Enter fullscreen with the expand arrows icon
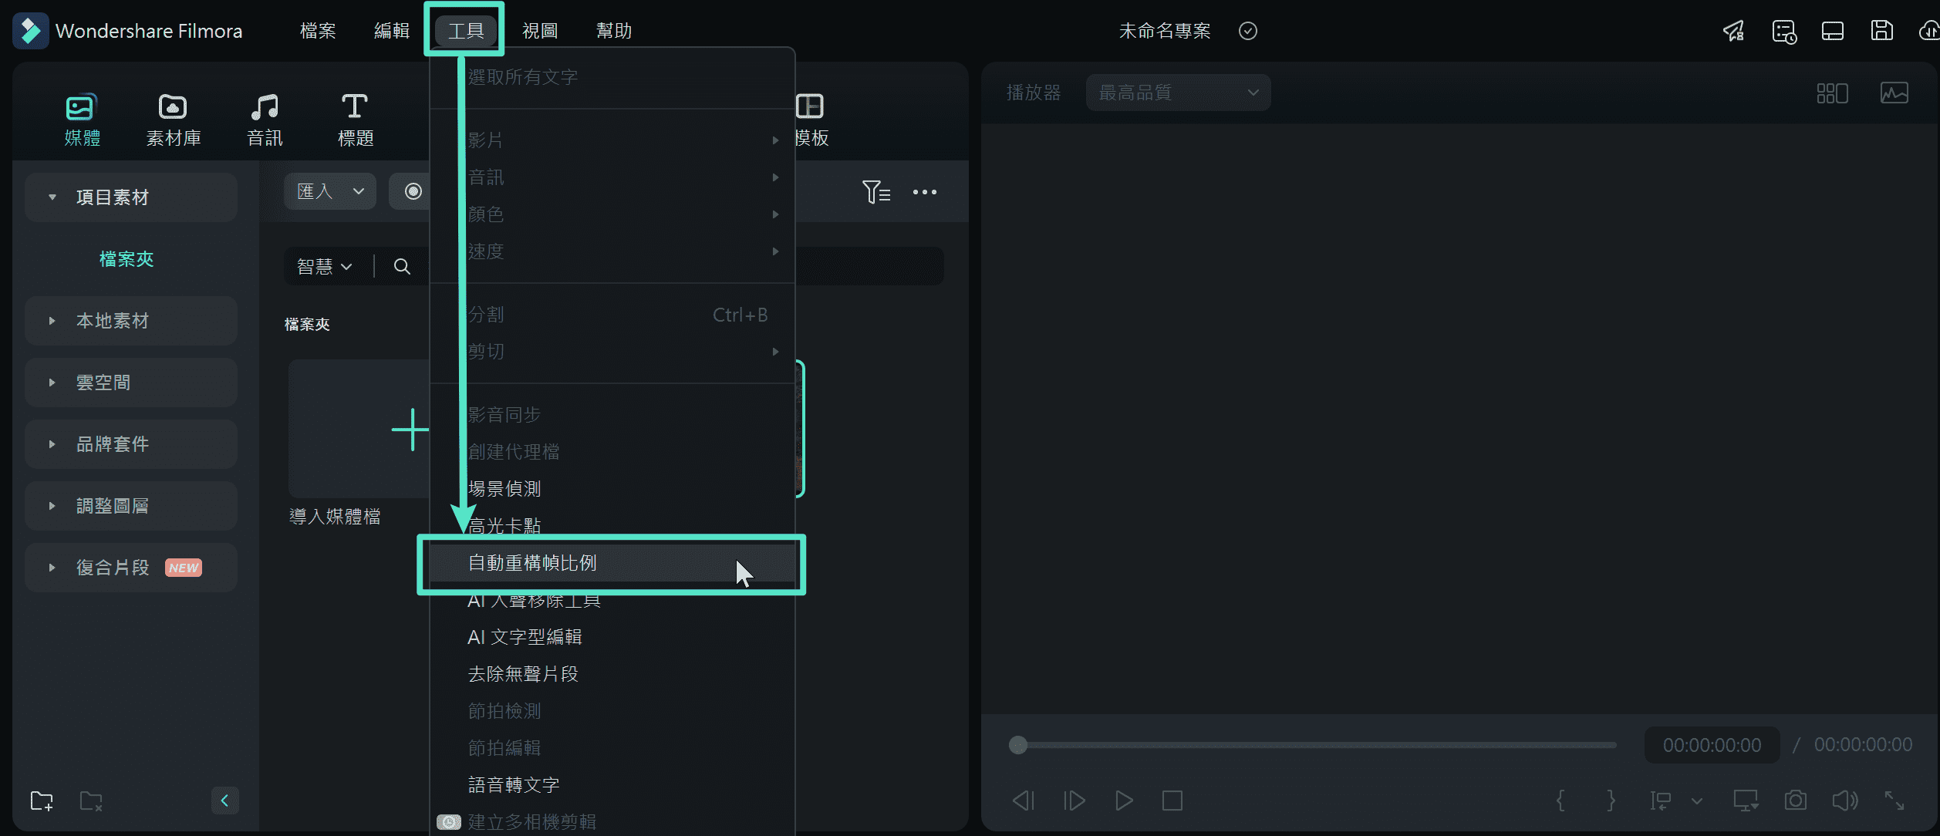This screenshot has height=836, width=1940. tap(1894, 801)
